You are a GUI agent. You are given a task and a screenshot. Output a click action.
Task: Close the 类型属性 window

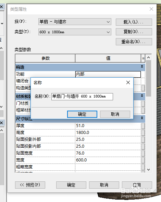151,9
